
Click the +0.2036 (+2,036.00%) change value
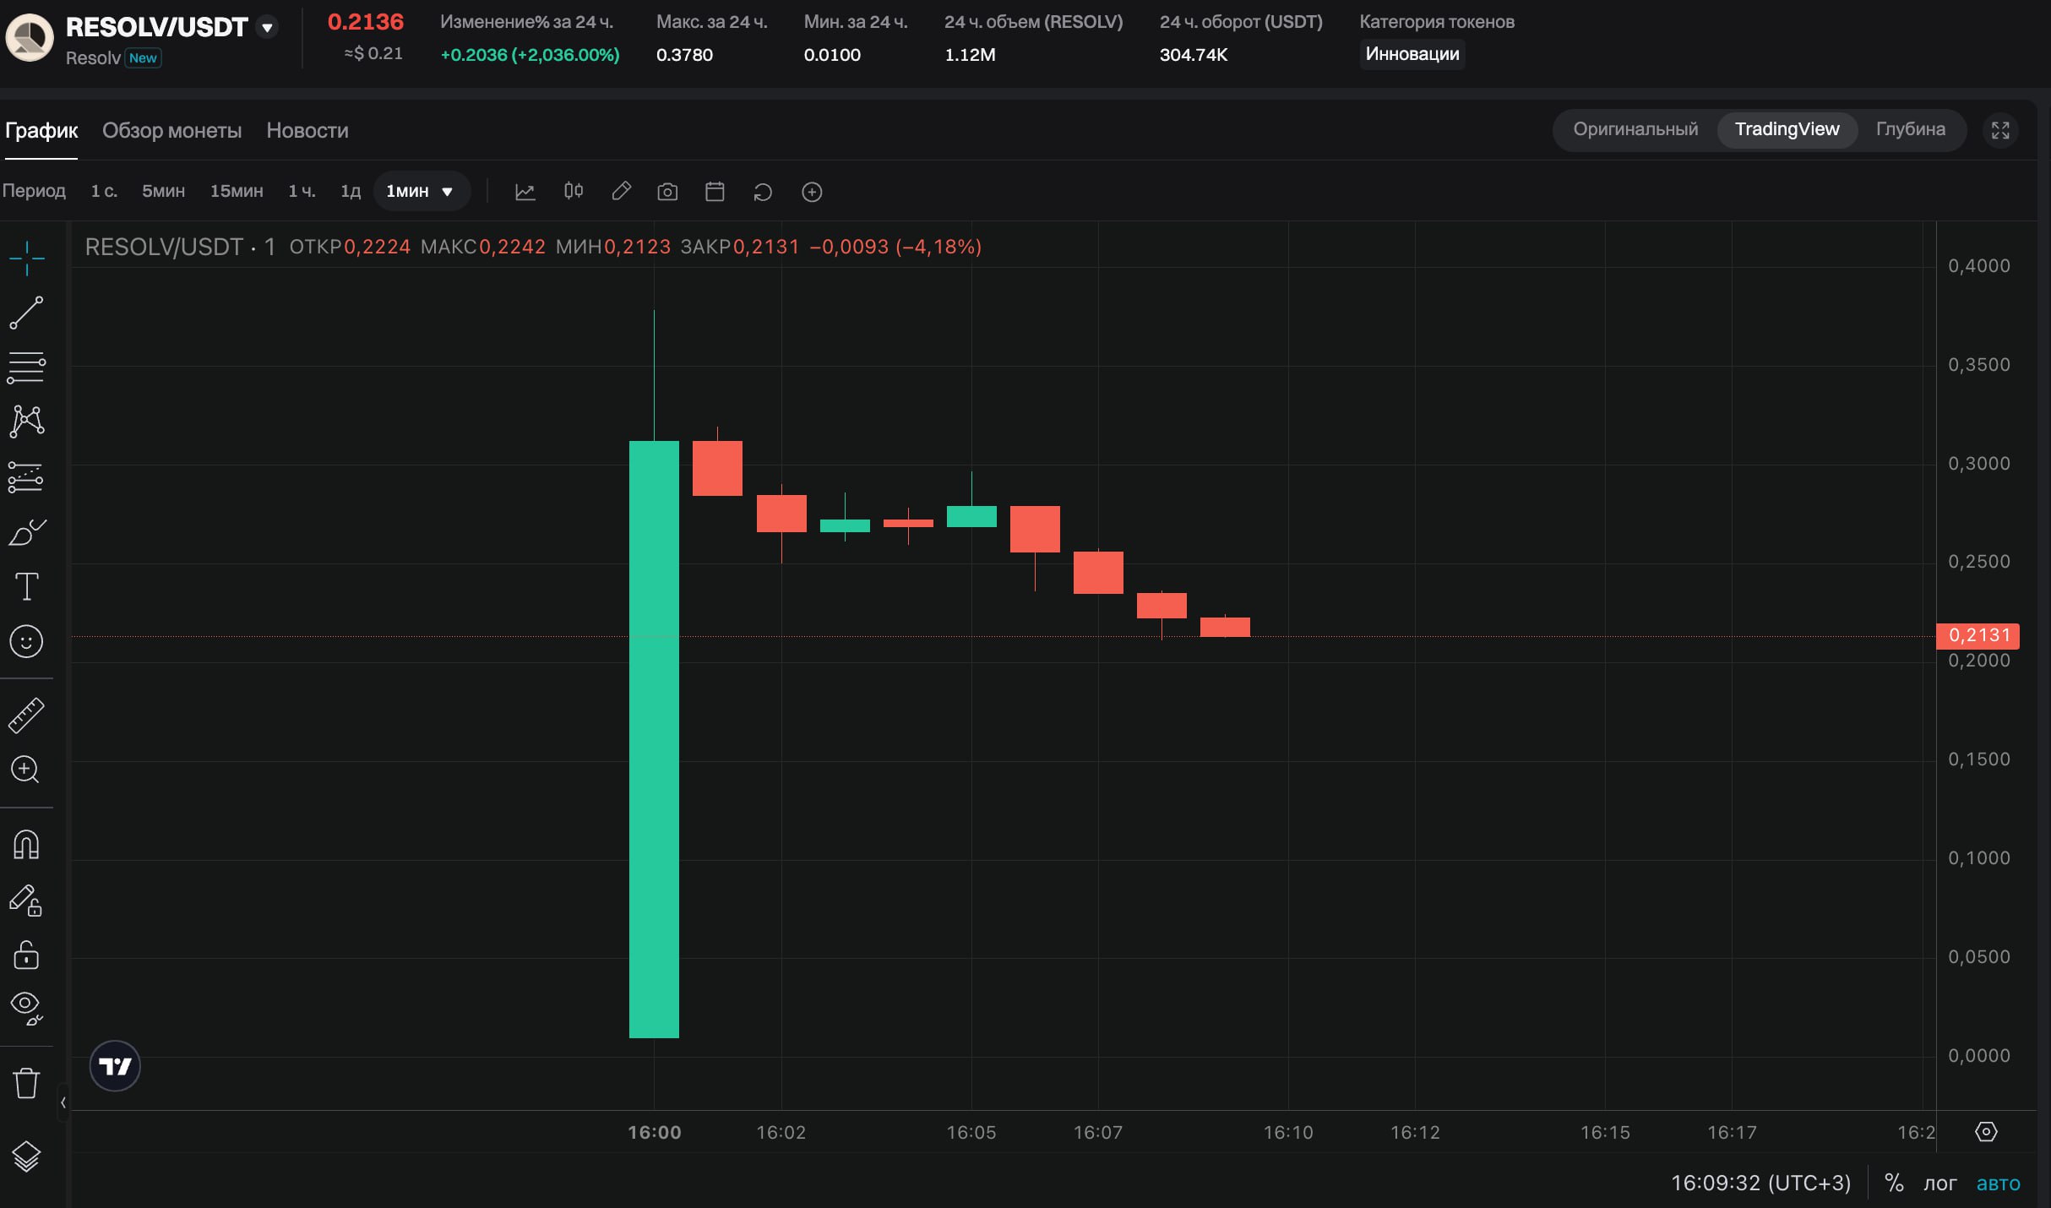530,55
